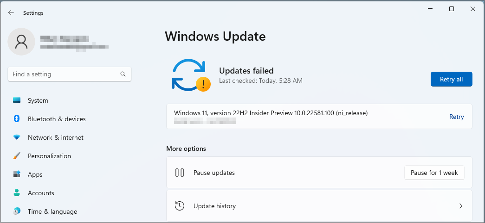Maximize the Settings window
The width and height of the screenshot is (485, 223).
pos(452,9)
